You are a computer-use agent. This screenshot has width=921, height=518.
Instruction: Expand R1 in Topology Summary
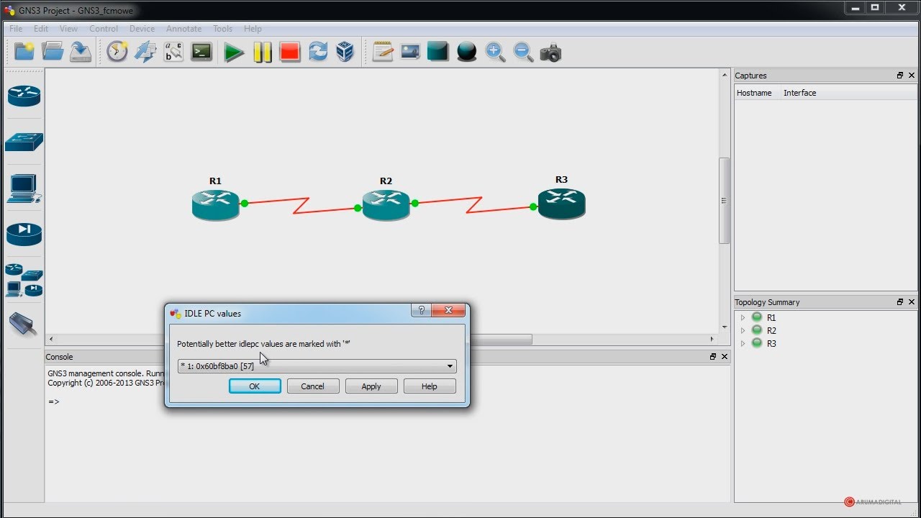coord(743,317)
